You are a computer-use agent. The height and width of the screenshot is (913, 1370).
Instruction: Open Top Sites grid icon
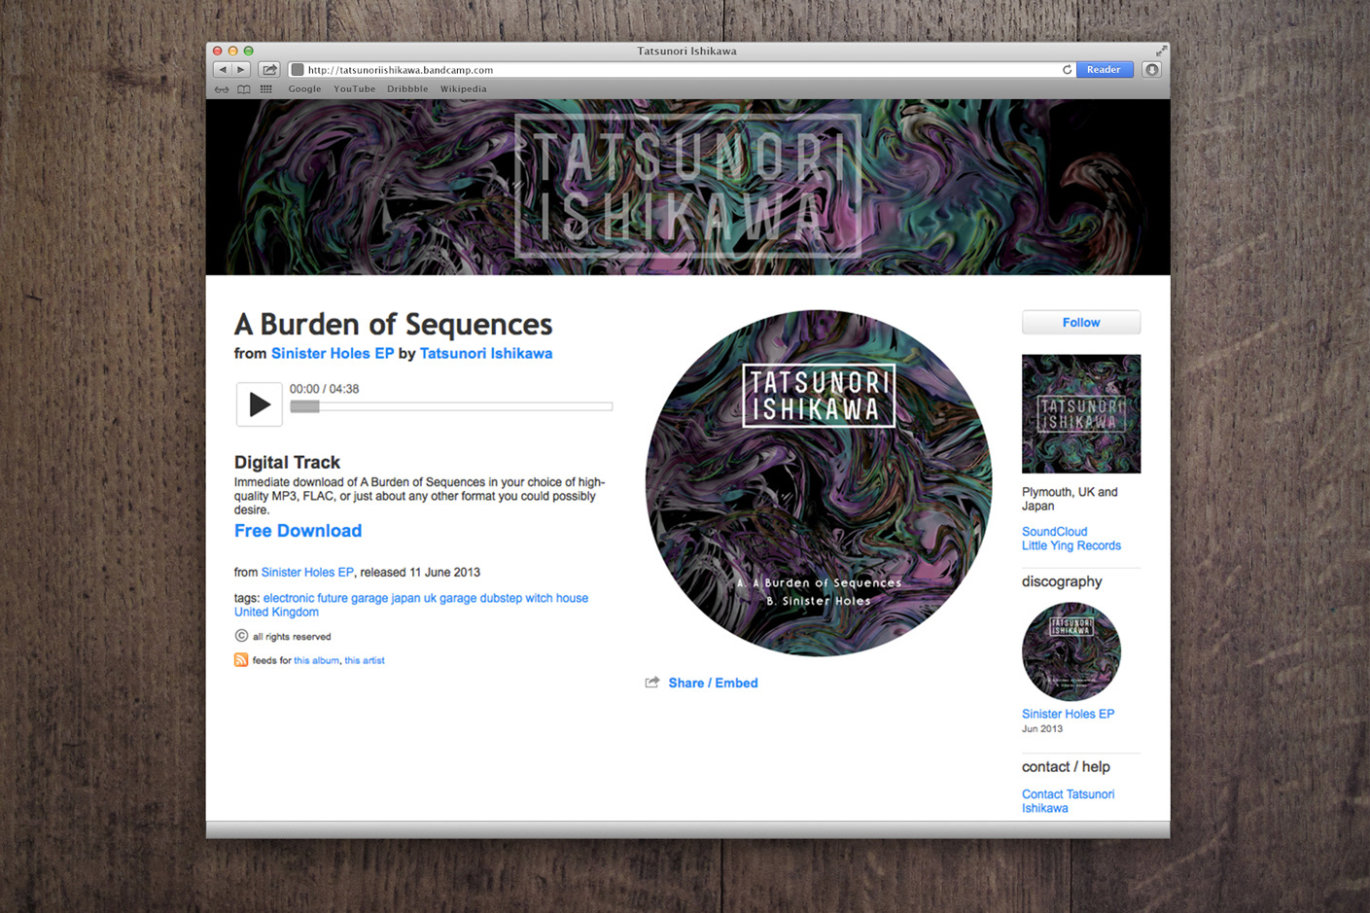(265, 89)
